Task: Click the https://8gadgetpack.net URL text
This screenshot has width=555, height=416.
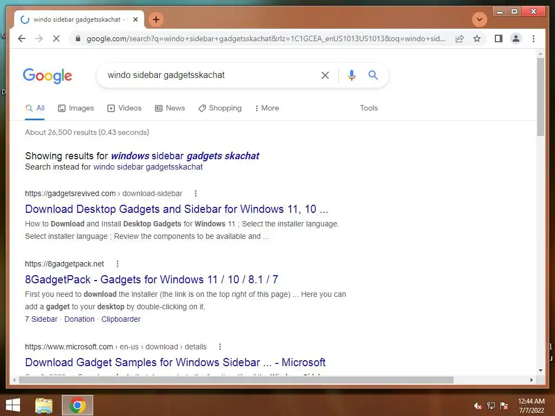Action: [64, 264]
